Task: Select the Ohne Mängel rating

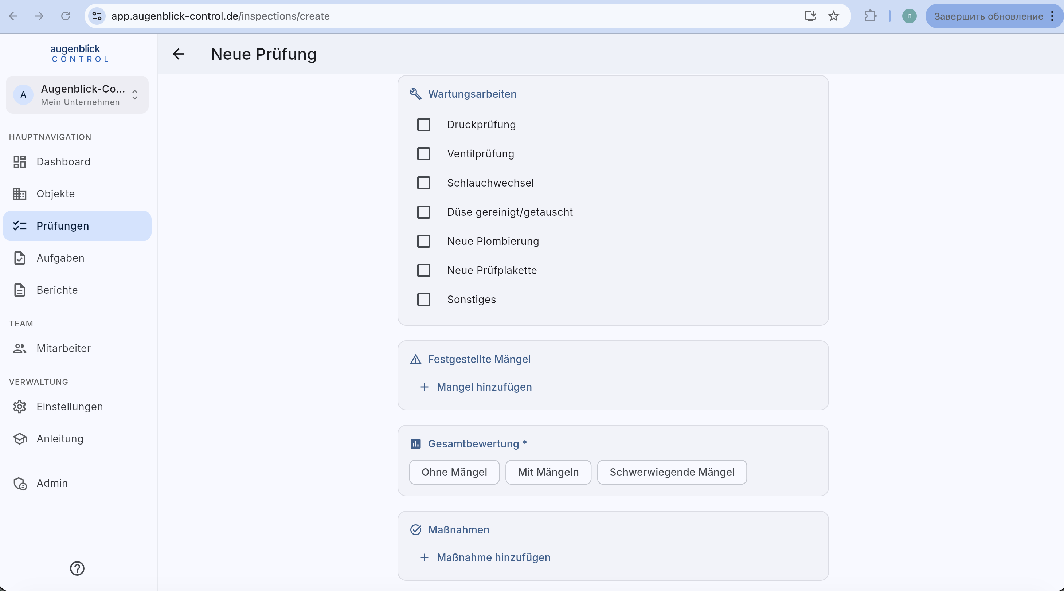Action: pos(454,472)
